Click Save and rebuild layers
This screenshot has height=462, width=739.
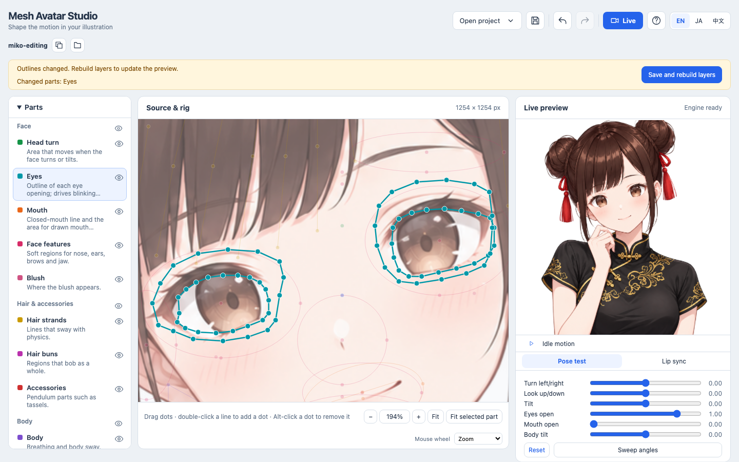click(x=682, y=75)
